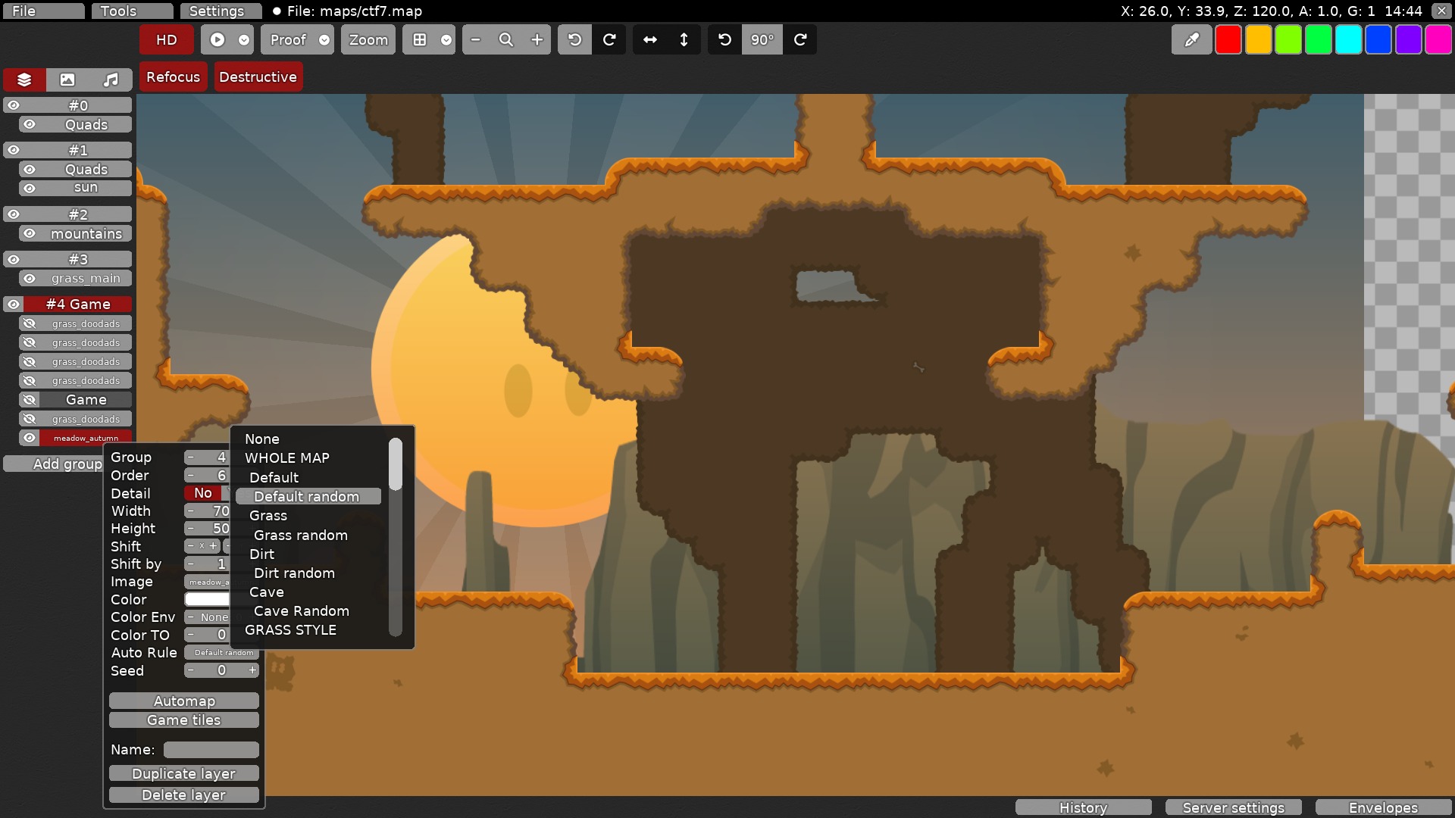
Task: Hide the mountains layer
Action: [30, 233]
